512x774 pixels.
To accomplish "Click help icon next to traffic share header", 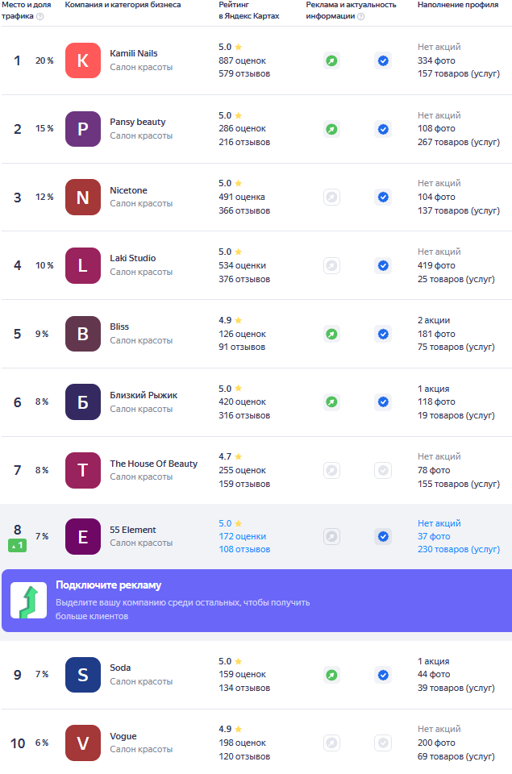I will [x=40, y=16].
